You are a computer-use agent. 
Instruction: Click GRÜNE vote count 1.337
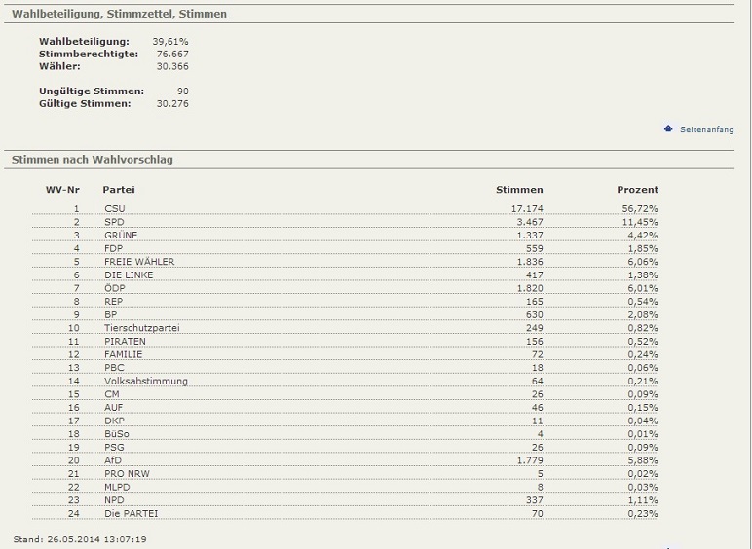pyautogui.click(x=530, y=236)
